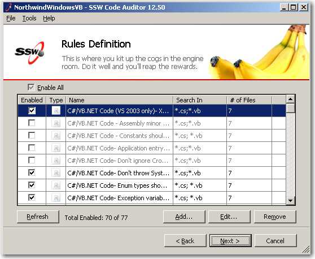Click the app icon in the title bar
This screenshot has width=315, height=259.
pyautogui.click(x=8, y=7)
